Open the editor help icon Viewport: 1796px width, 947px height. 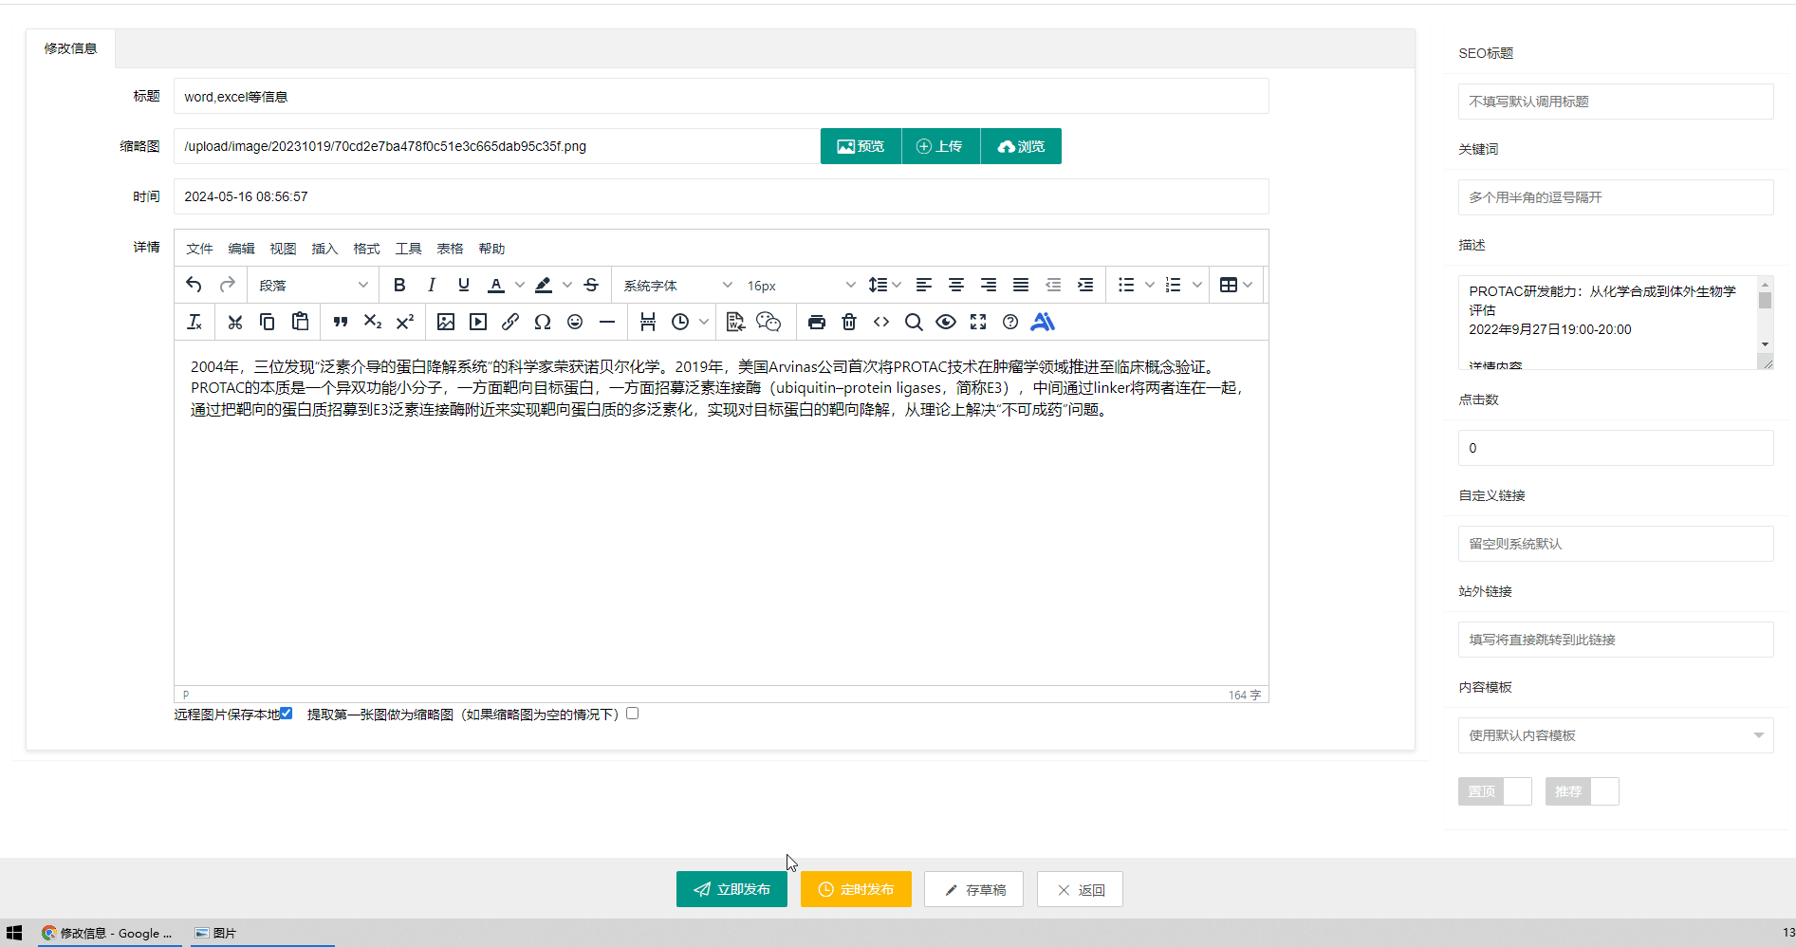(x=1010, y=322)
